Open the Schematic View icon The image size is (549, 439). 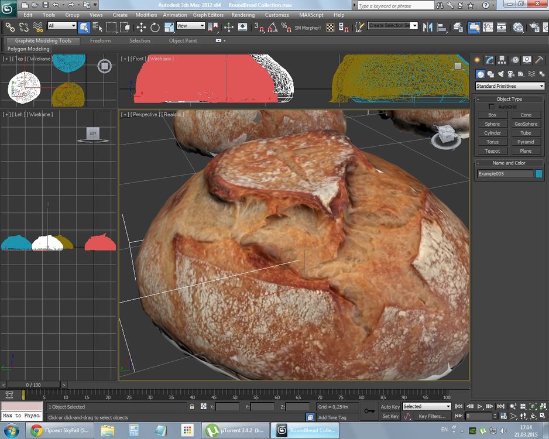pos(502,27)
